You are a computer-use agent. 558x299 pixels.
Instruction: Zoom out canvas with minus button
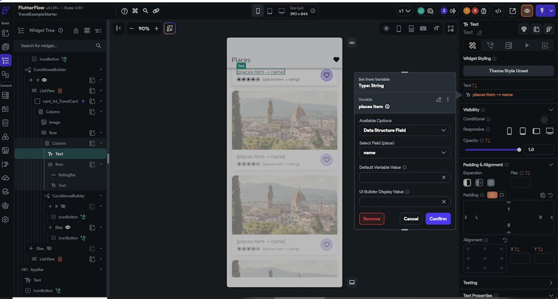tap(131, 28)
